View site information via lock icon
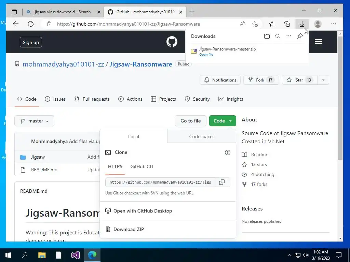 [x=49, y=24]
